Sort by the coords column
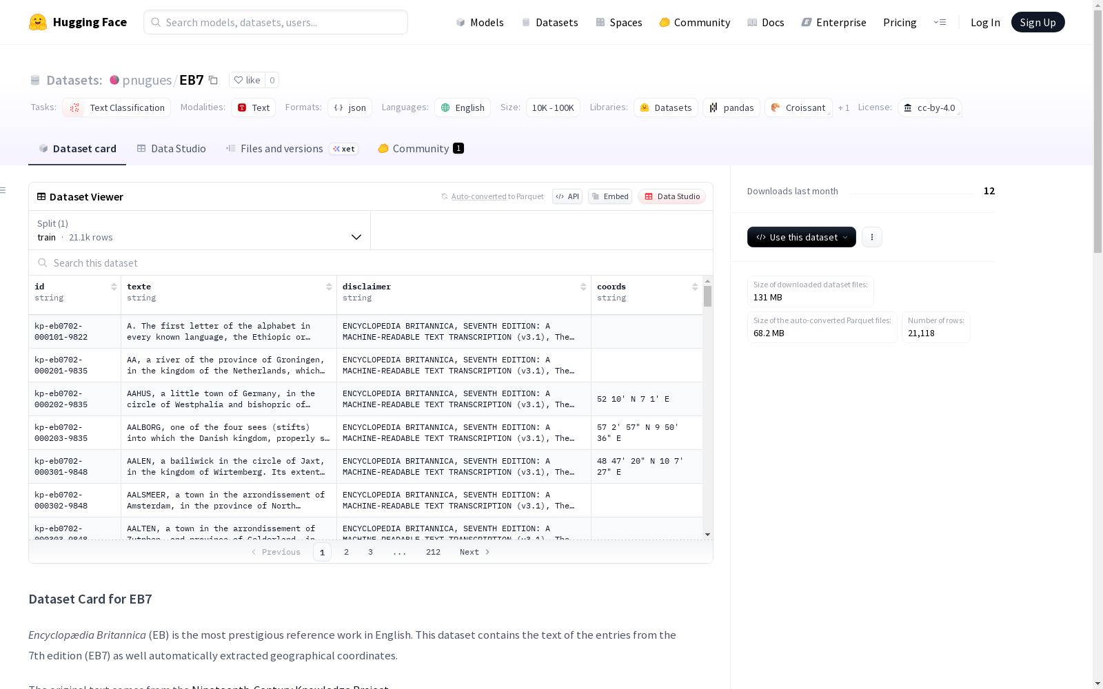Image resolution: width=1103 pixels, height=689 pixels. point(695,287)
